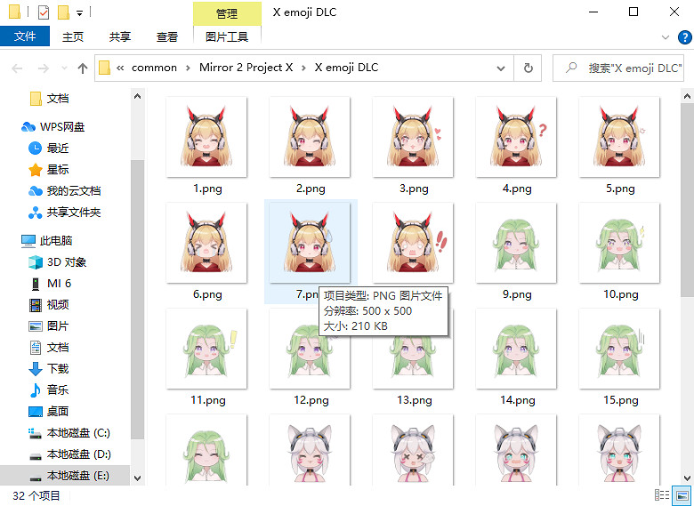This screenshot has width=694, height=506.
Task: Expand the ribbon with the chevron
Action: coord(666,37)
